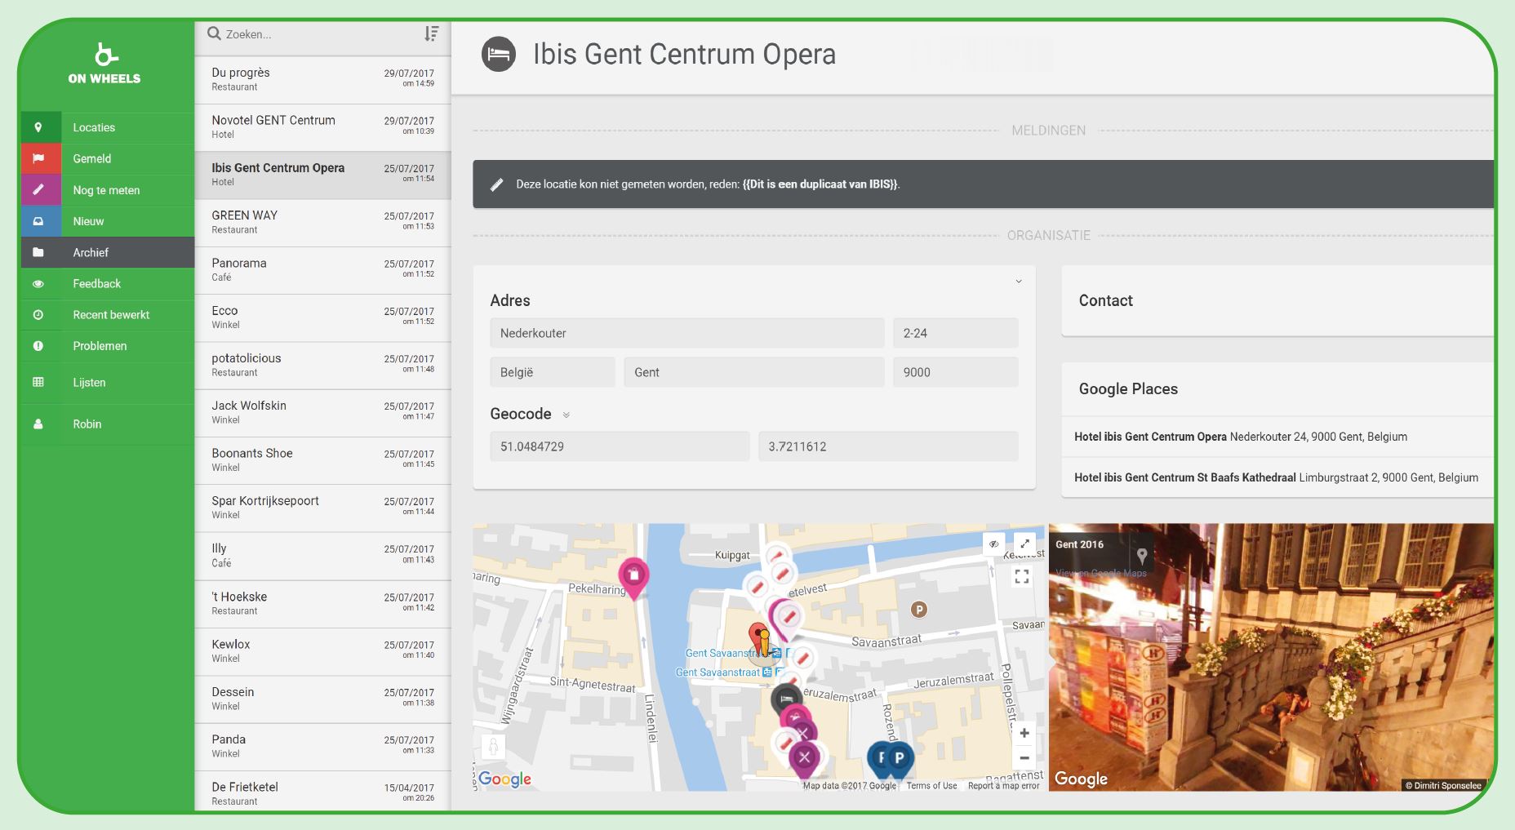Select GREEN WAY restaurant in list

pyautogui.click(x=322, y=223)
